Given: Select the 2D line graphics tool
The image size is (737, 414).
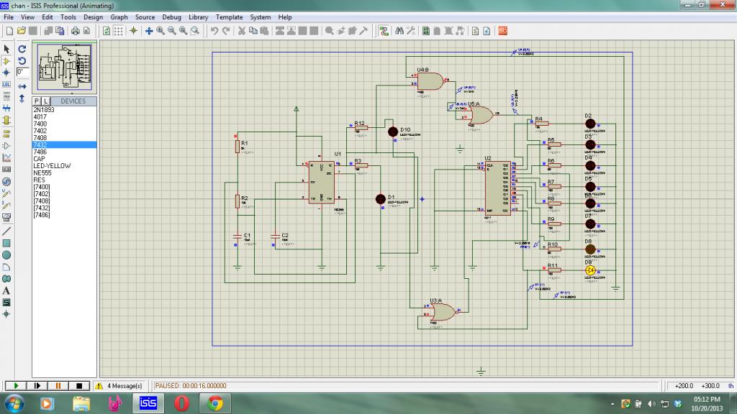Looking at the screenshot, I should pyautogui.click(x=6, y=231).
